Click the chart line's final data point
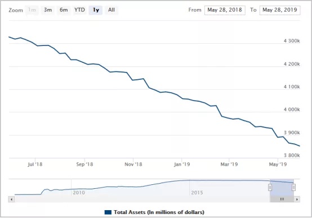312x218 pixels. (x=300, y=146)
